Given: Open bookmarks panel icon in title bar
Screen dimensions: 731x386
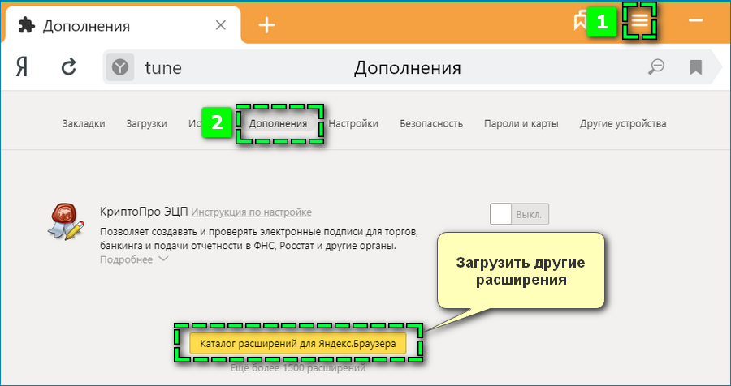Looking at the screenshot, I should tap(580, 21).
